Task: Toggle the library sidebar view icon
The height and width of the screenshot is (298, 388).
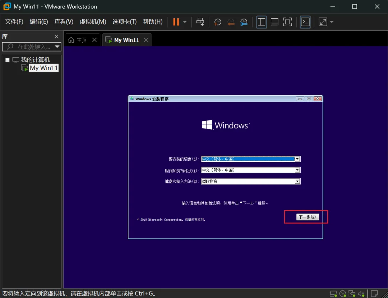Action: click(x=261, y=22)
